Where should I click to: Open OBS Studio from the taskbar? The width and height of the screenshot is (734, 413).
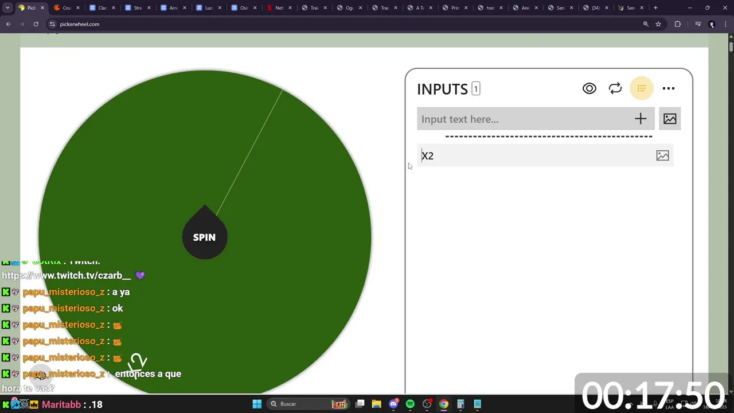click(x=427, y=404)
